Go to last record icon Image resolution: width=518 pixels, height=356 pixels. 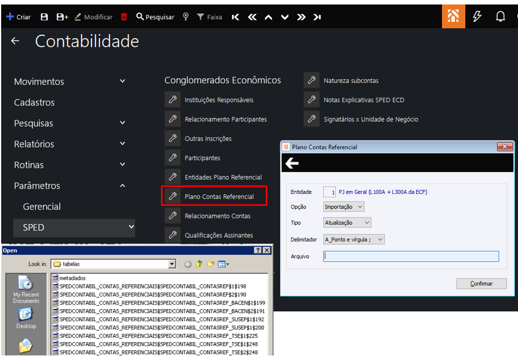pyautogui.click(x=317, y=17)
